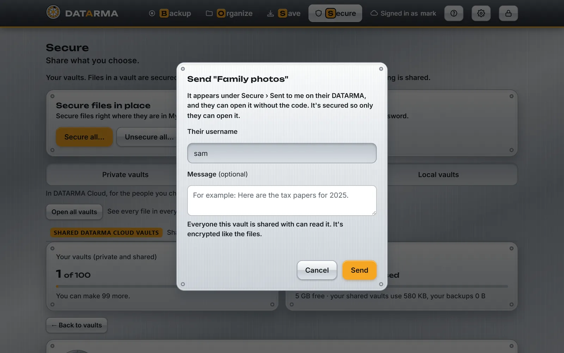Screen dimensions: 564x353
Task: Cancel the Send Family photos dialog
Action: pos(317,270)
